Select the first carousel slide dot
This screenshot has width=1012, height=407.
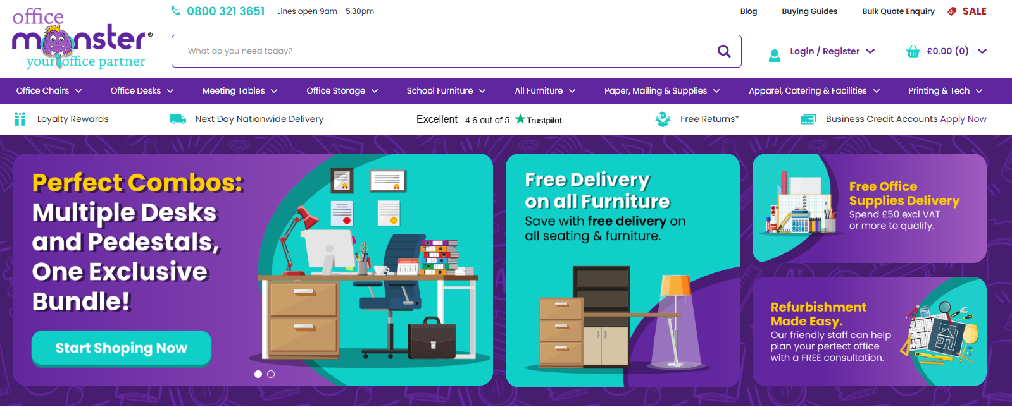point(258,374)
